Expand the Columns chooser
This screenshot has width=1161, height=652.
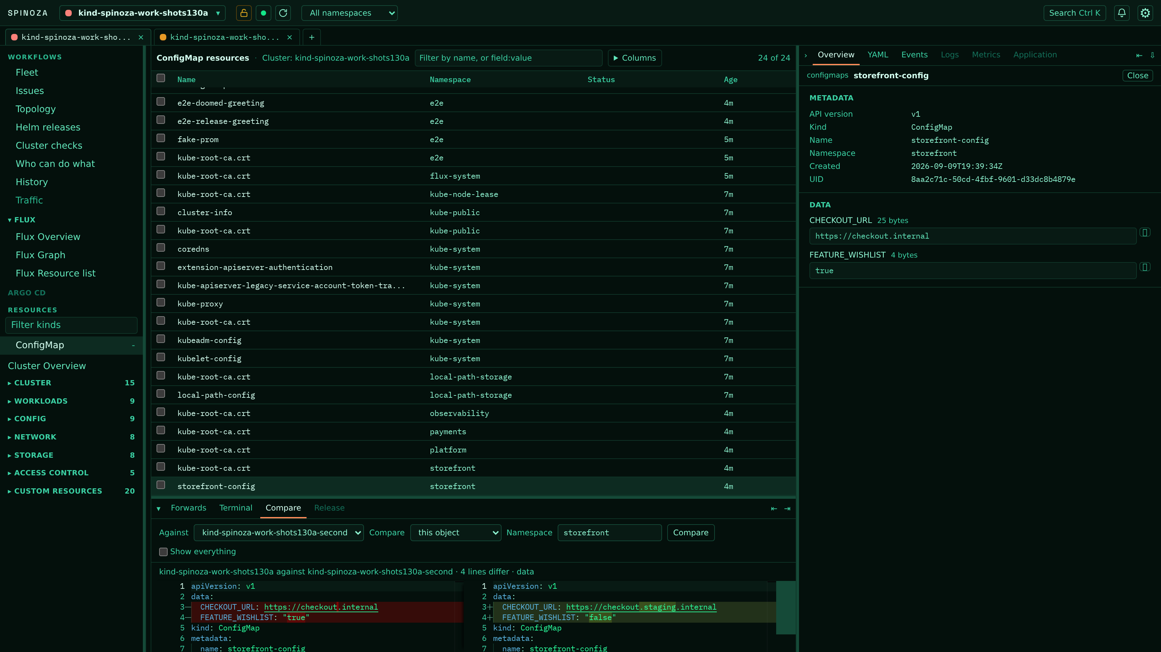click(635, 58)
